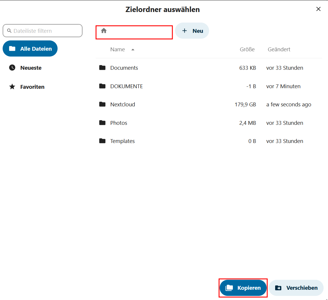Show Neueste files view
The width and height of the screenshot is (328, 300).
(x=31, y=68)
